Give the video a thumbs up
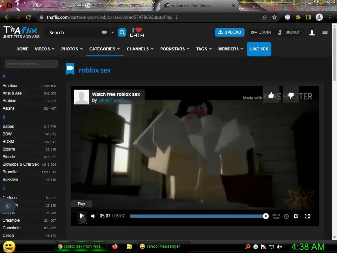This screenshot has height=253, width=337. coord(271,95)
